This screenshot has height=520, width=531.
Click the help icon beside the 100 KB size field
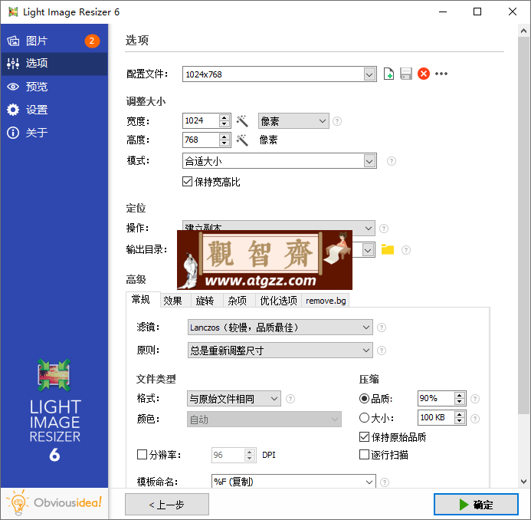tap(475, 419)
